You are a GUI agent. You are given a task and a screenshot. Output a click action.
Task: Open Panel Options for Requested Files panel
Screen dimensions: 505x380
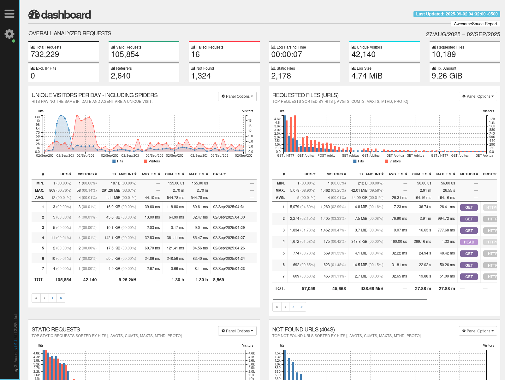point(478,96)
